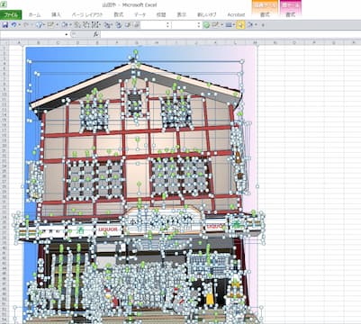Screen dimensions: 361x324
Task: Open the Customize Quick Access Toolbar arrow
Action: coord(263,25)
